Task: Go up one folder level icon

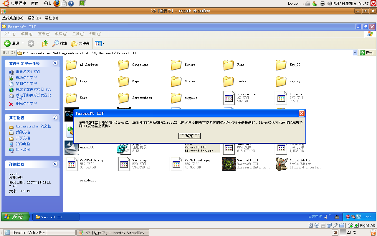Action: tap(45, 43)
